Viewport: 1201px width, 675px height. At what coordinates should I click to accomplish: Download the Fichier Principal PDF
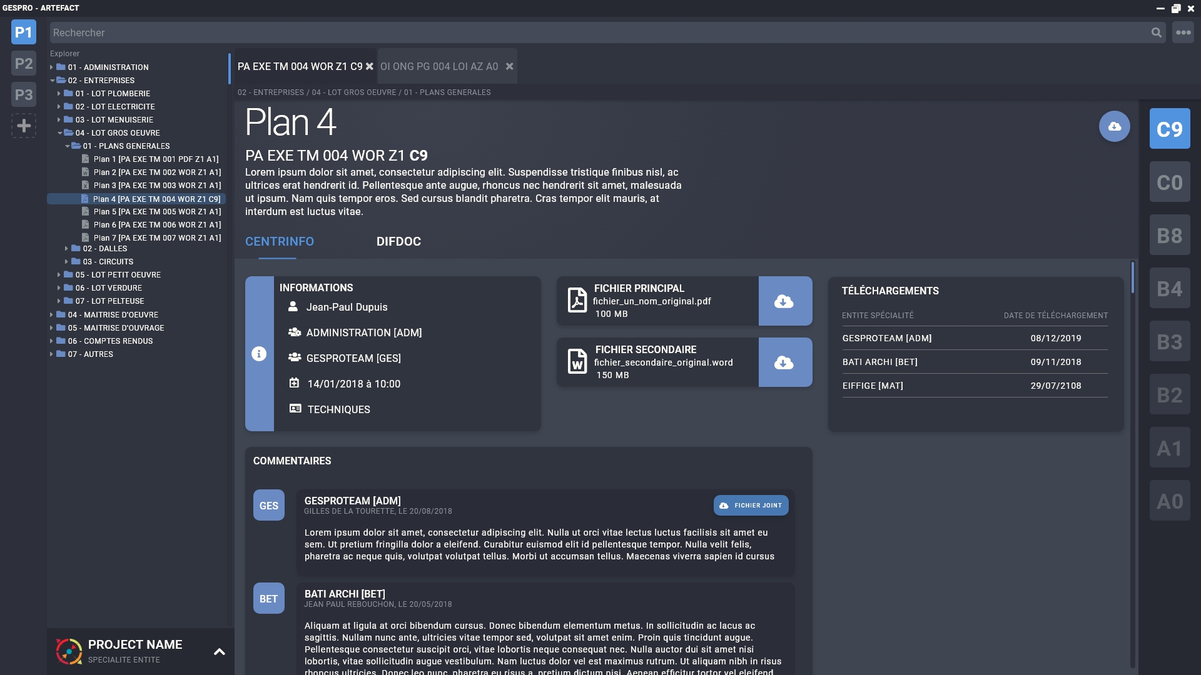click(x=784, y=301)
